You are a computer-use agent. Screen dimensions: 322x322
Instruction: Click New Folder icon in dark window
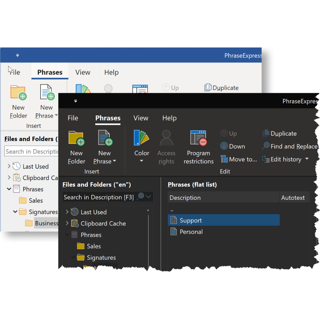76,138
